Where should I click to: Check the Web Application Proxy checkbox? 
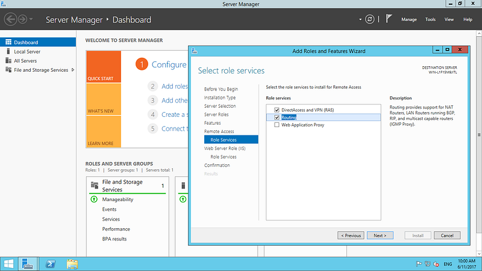[277, 125]
